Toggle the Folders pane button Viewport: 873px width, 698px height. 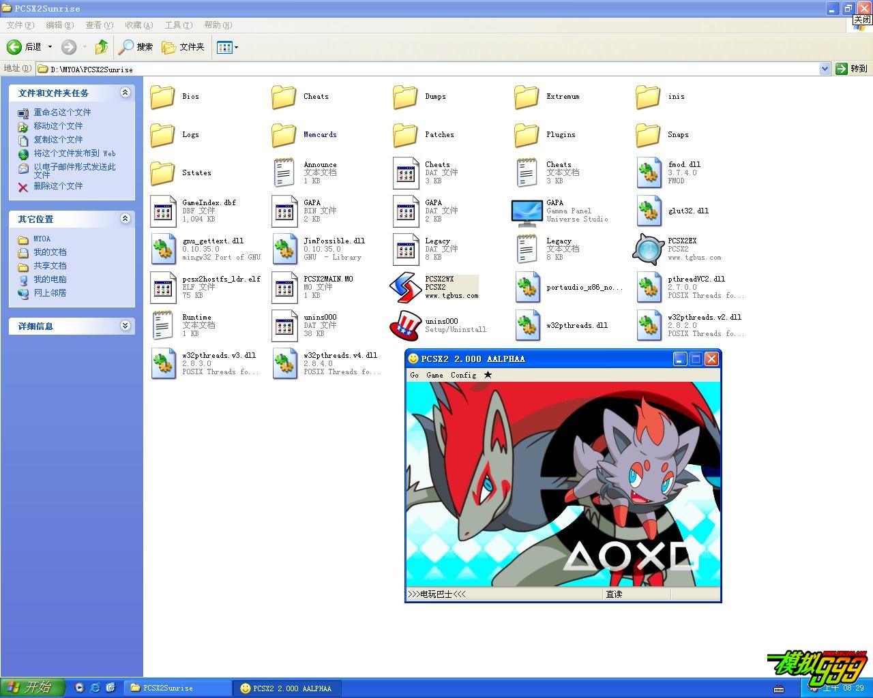pyautogui.click(x=183, y=47)
